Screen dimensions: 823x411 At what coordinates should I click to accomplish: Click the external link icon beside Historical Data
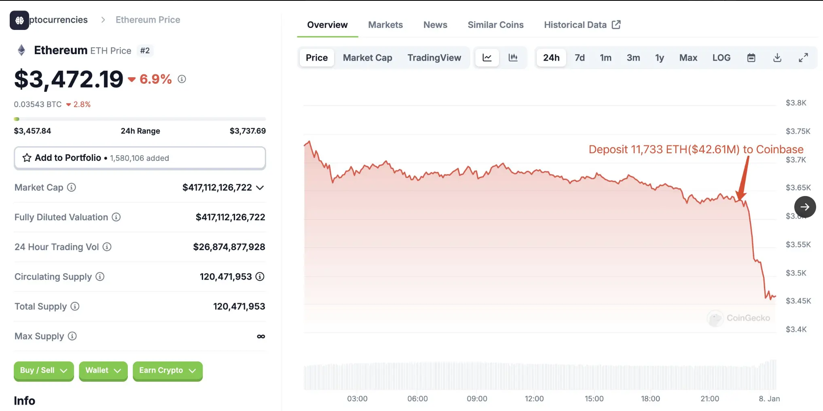click(616, 24)
